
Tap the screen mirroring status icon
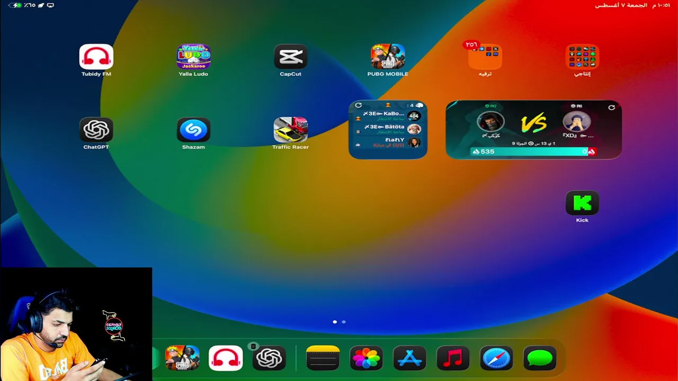[x=50, y=5]
